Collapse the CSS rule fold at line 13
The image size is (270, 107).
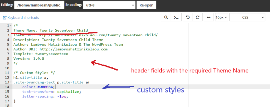click(x=11, y=82)
